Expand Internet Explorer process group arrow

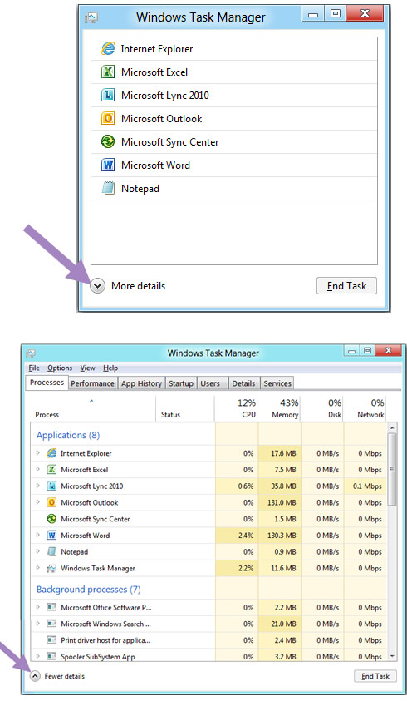pyautogui.click(x=38, y=453)
